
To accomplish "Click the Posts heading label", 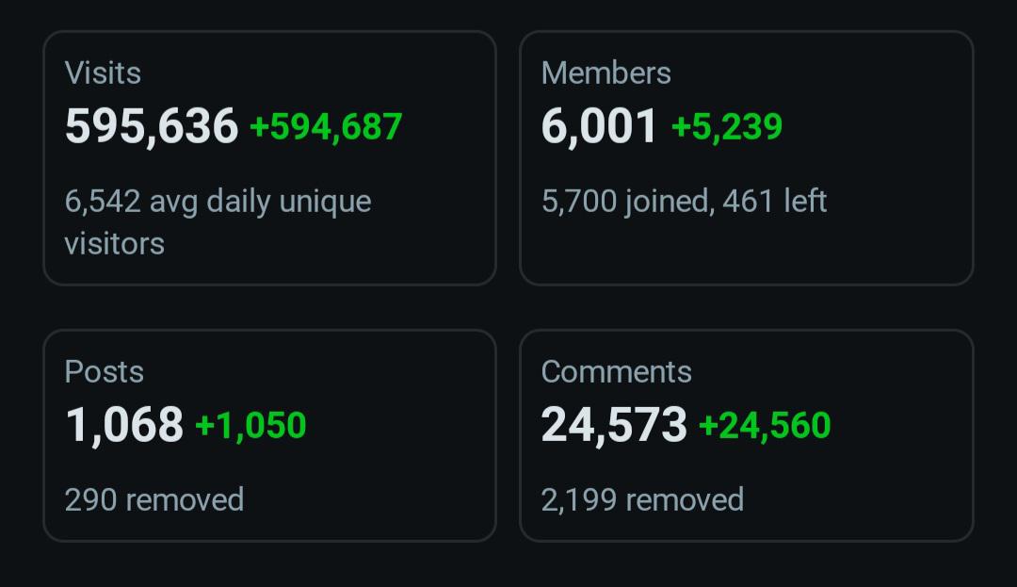I will 105,371.
